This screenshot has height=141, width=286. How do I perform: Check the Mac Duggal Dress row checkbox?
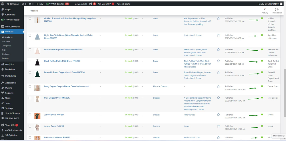[30, 98]
